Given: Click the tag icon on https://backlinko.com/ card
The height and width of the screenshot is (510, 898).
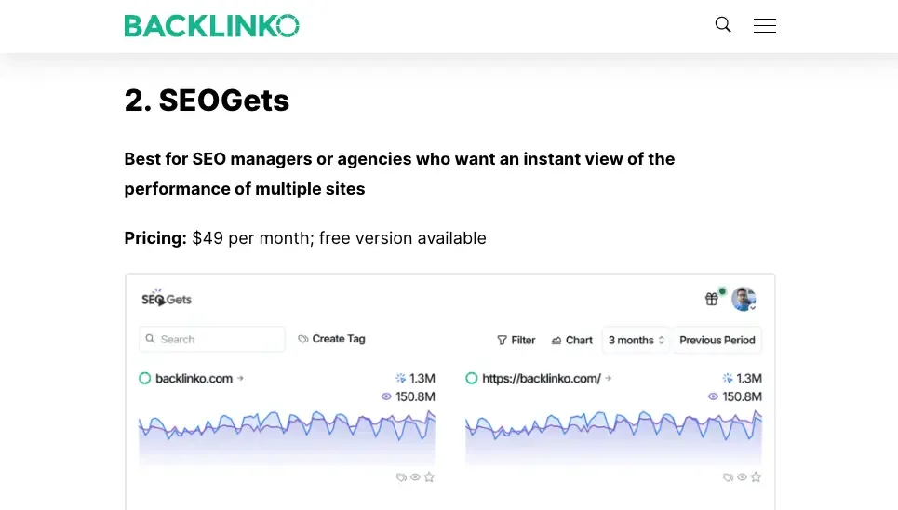Looking at the screenshot, I should [x=729, y=477].
